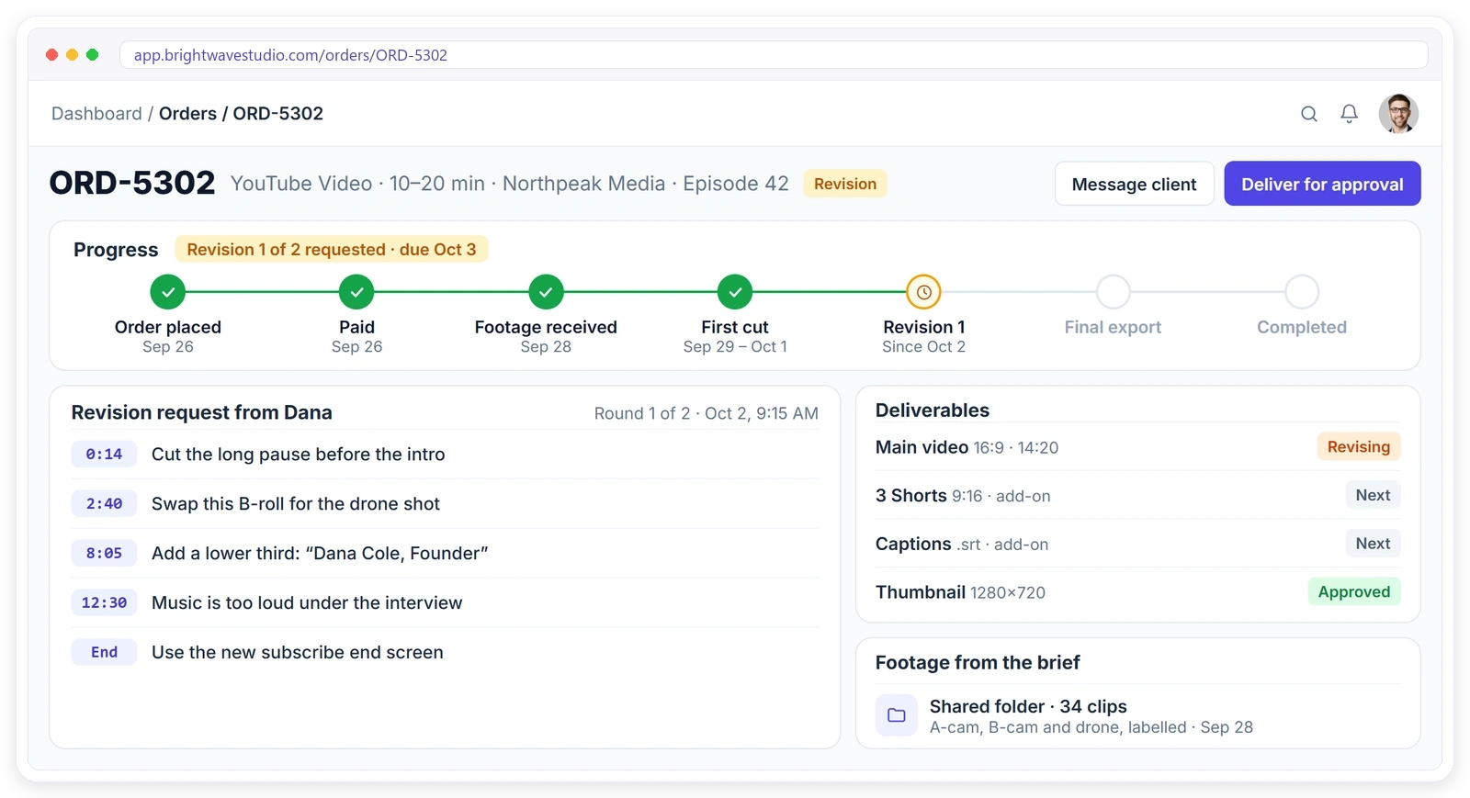Screen dimensions: 1470x798
Task: Click the Revising status on Main video
Action: [x=1358, y=446]
